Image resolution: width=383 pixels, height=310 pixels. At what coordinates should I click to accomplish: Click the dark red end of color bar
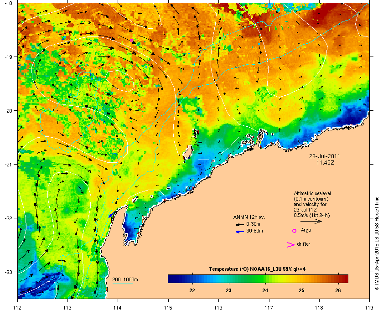346,279
